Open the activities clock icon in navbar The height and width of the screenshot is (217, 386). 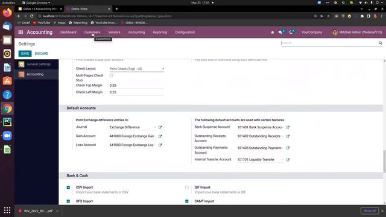click(291, 32)
